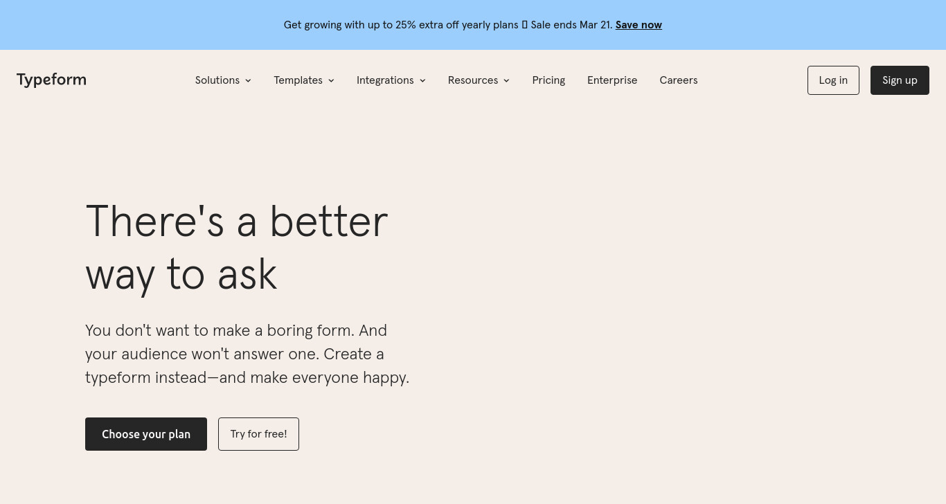Expand the Solutions chevron arrow
Image resolution: width=946 pixels, height=504 pixels.
[248, 81]
